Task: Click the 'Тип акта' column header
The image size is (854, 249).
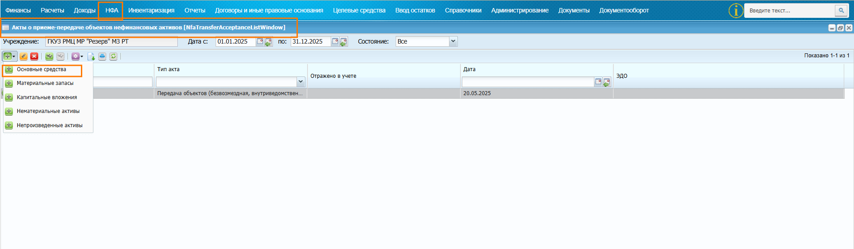Action: click(x=168, y=69)
